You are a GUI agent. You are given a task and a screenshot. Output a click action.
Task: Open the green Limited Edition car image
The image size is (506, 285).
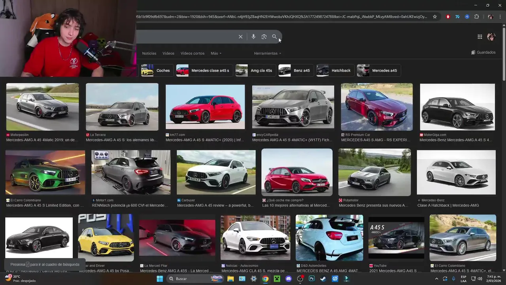pos(45,173)
